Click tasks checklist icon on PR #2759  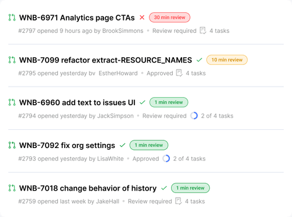pos(179,201)
